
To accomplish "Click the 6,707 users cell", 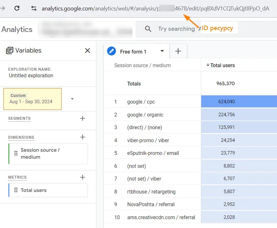I will click(x=239, y=178).
